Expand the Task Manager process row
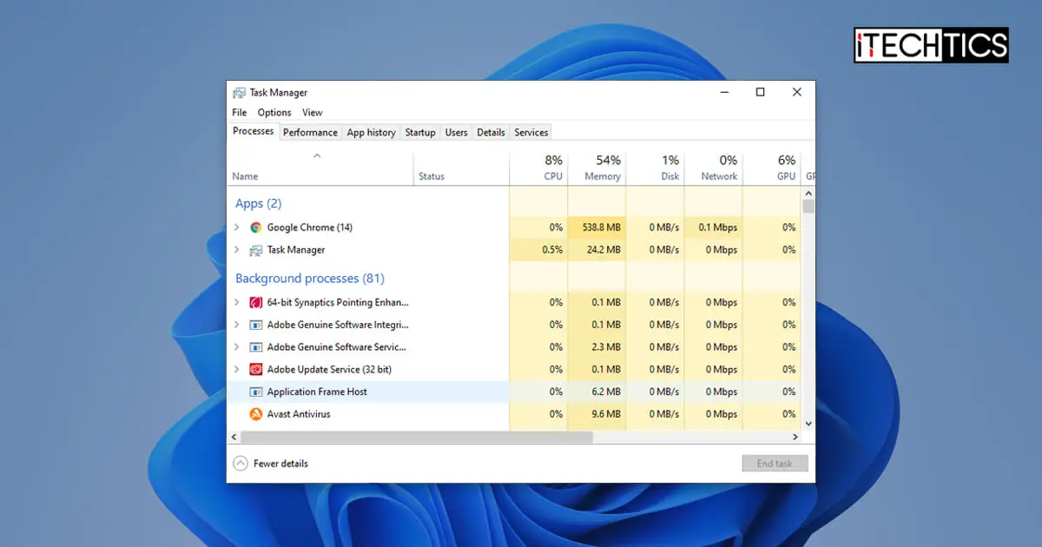 tap(236, 250)
